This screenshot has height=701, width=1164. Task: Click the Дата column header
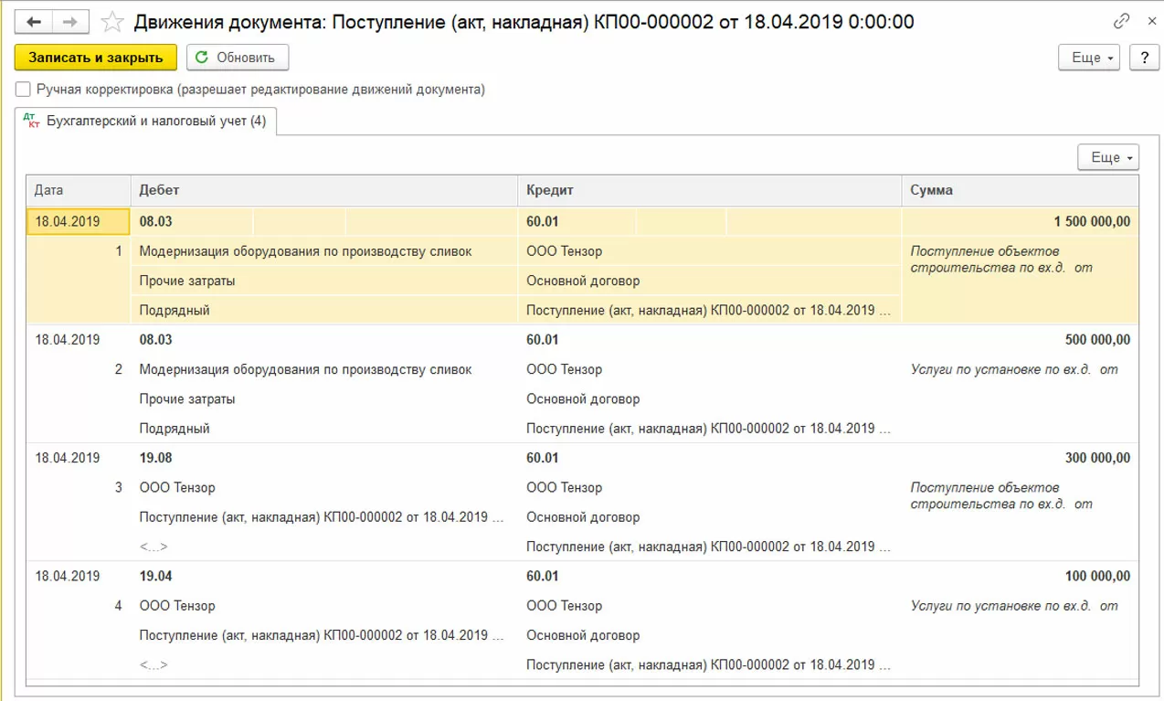79,190
